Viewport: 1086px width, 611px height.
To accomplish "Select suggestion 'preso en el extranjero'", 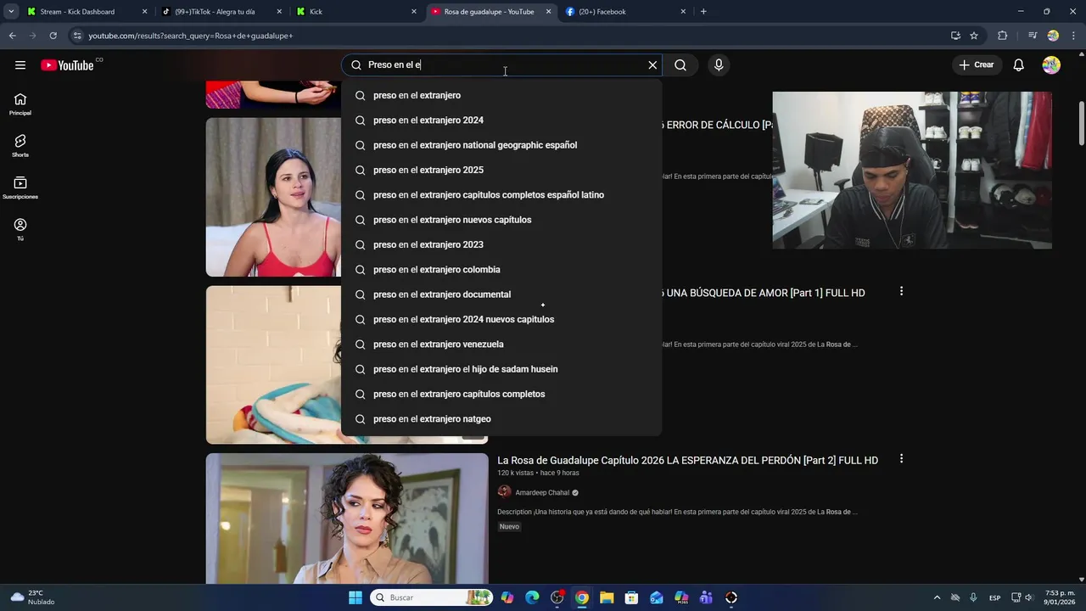I will point(501,95).
